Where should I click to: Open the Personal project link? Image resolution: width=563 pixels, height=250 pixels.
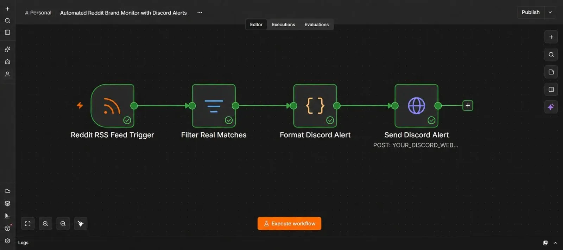[38, 13]
